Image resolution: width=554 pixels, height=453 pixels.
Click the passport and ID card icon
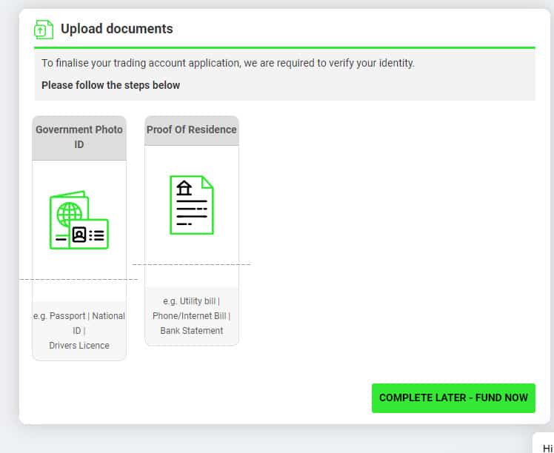click(x=79, y=220)
